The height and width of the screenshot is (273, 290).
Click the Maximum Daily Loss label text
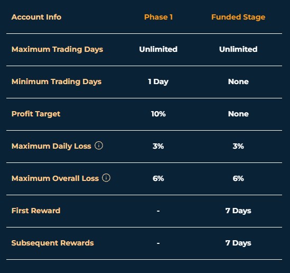pos(51,146)
